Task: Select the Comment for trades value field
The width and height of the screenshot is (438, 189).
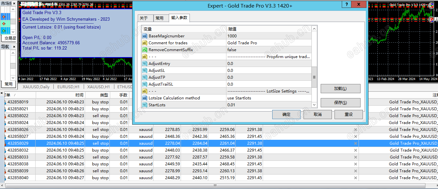Action: (x=269, y=43)
